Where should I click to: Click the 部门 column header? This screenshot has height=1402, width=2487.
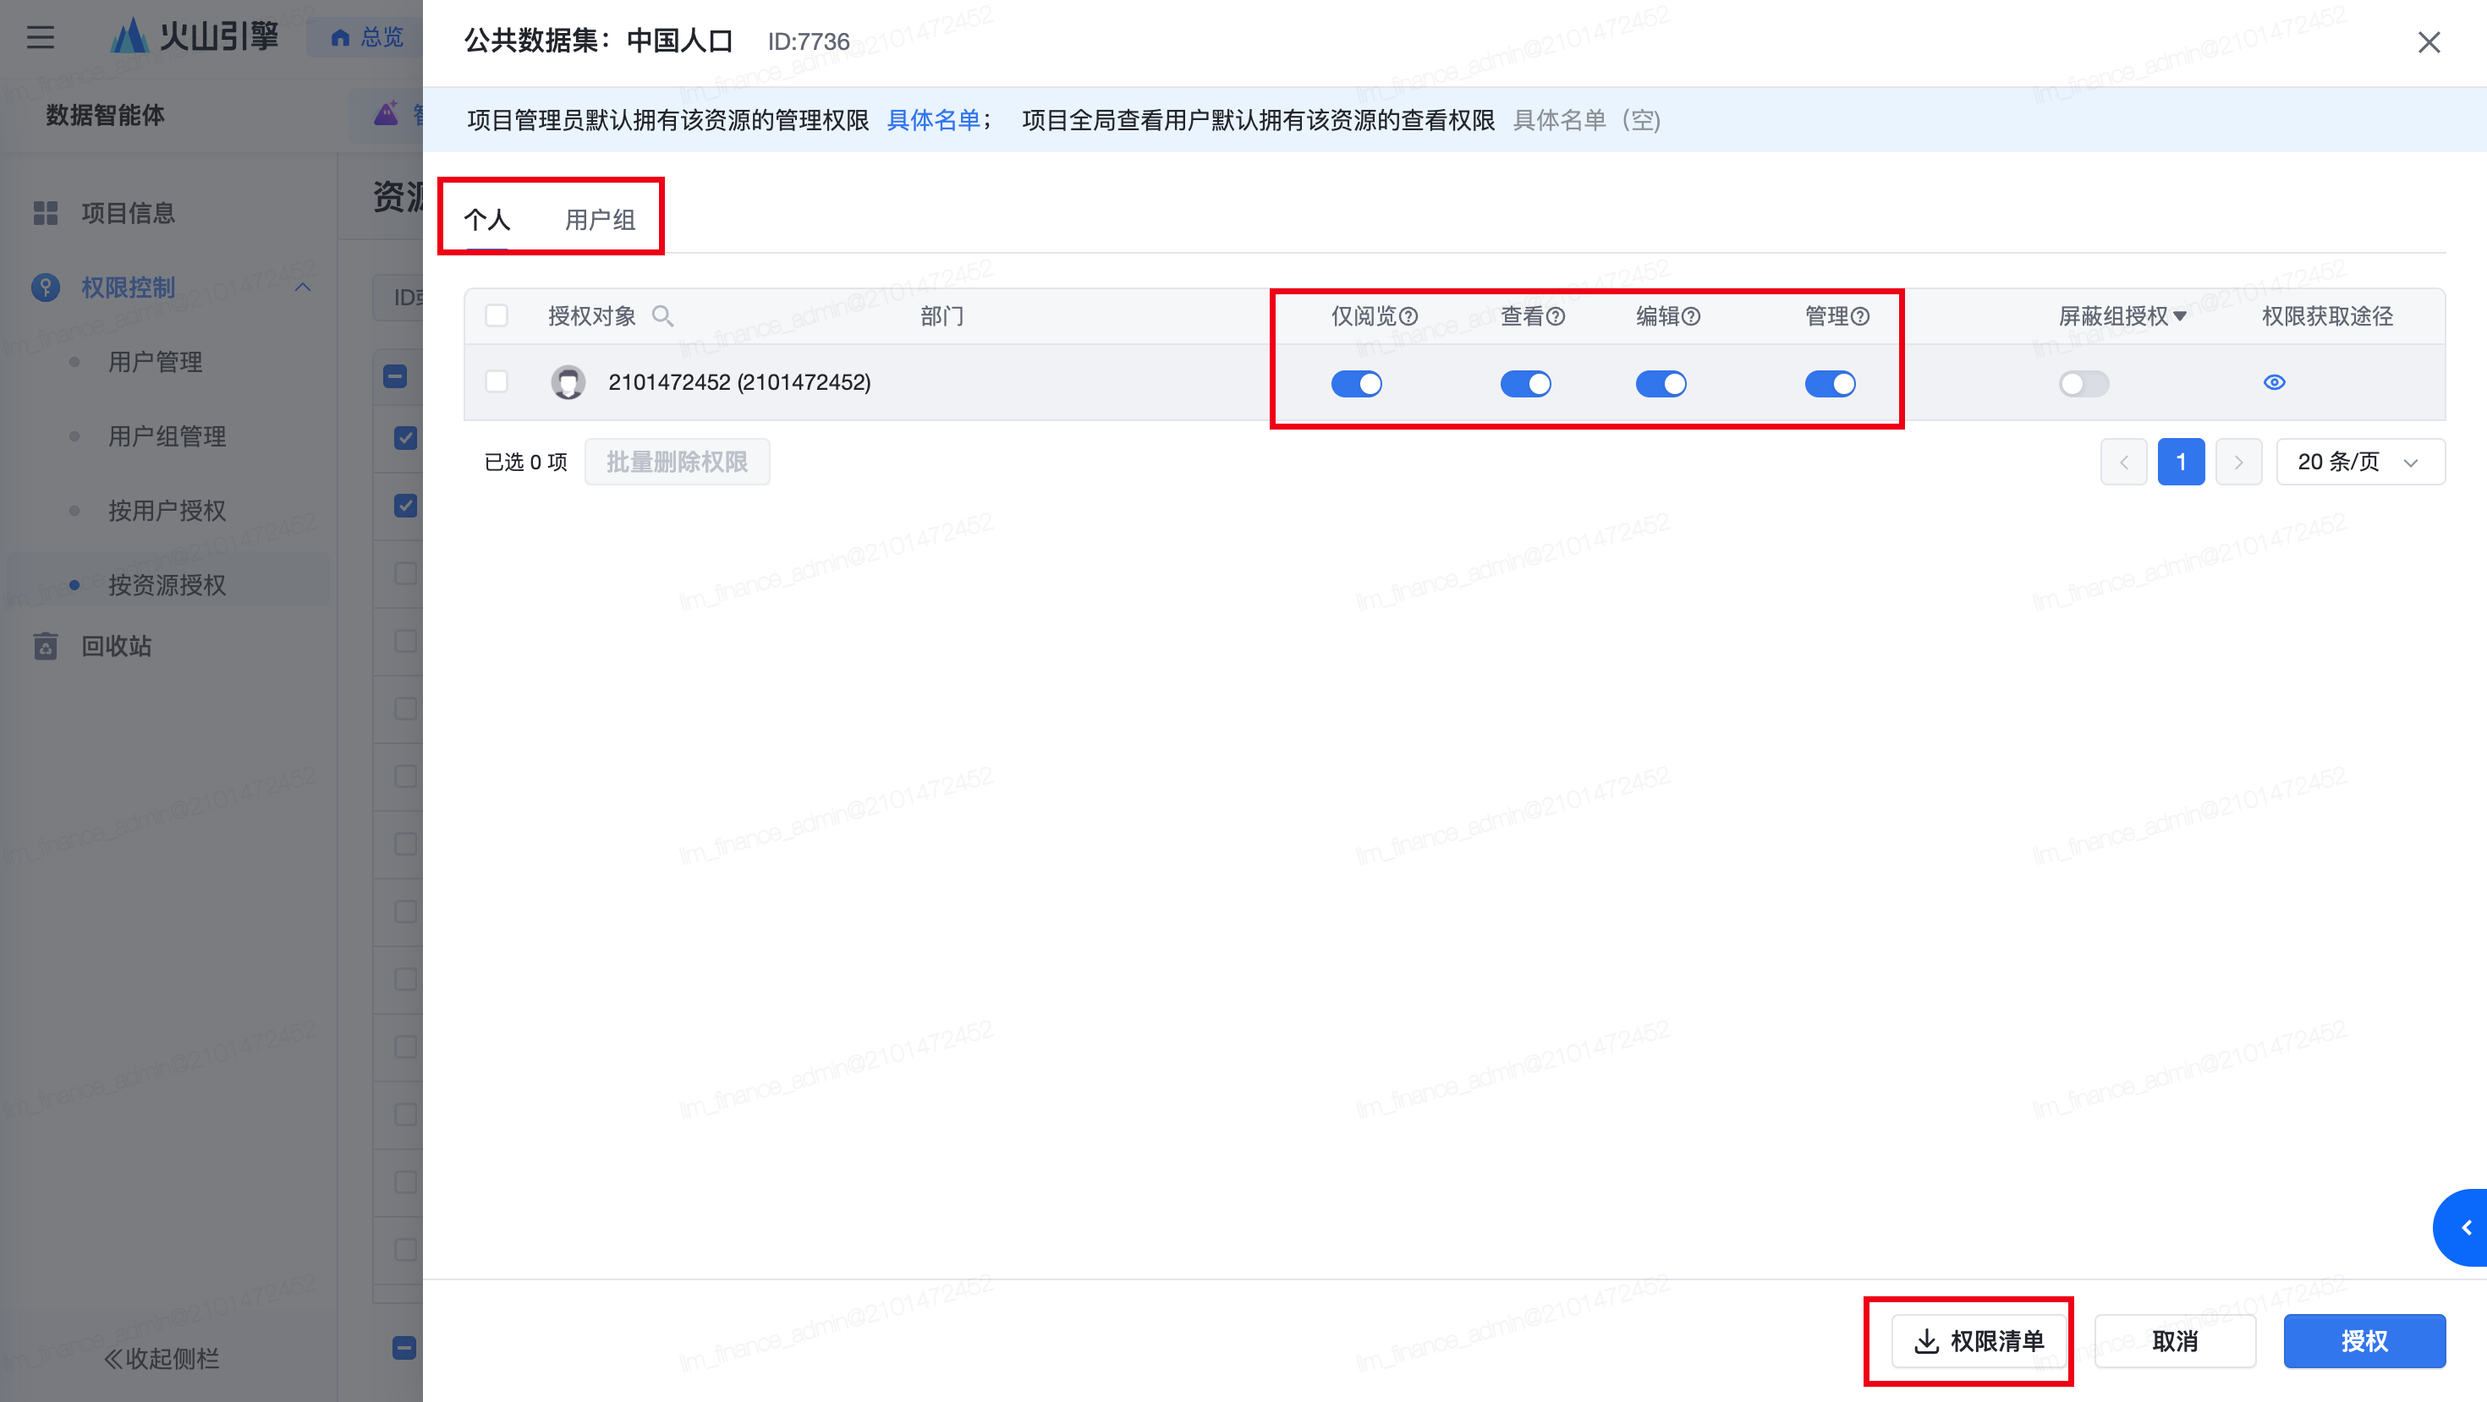click(x=942, y=315)
